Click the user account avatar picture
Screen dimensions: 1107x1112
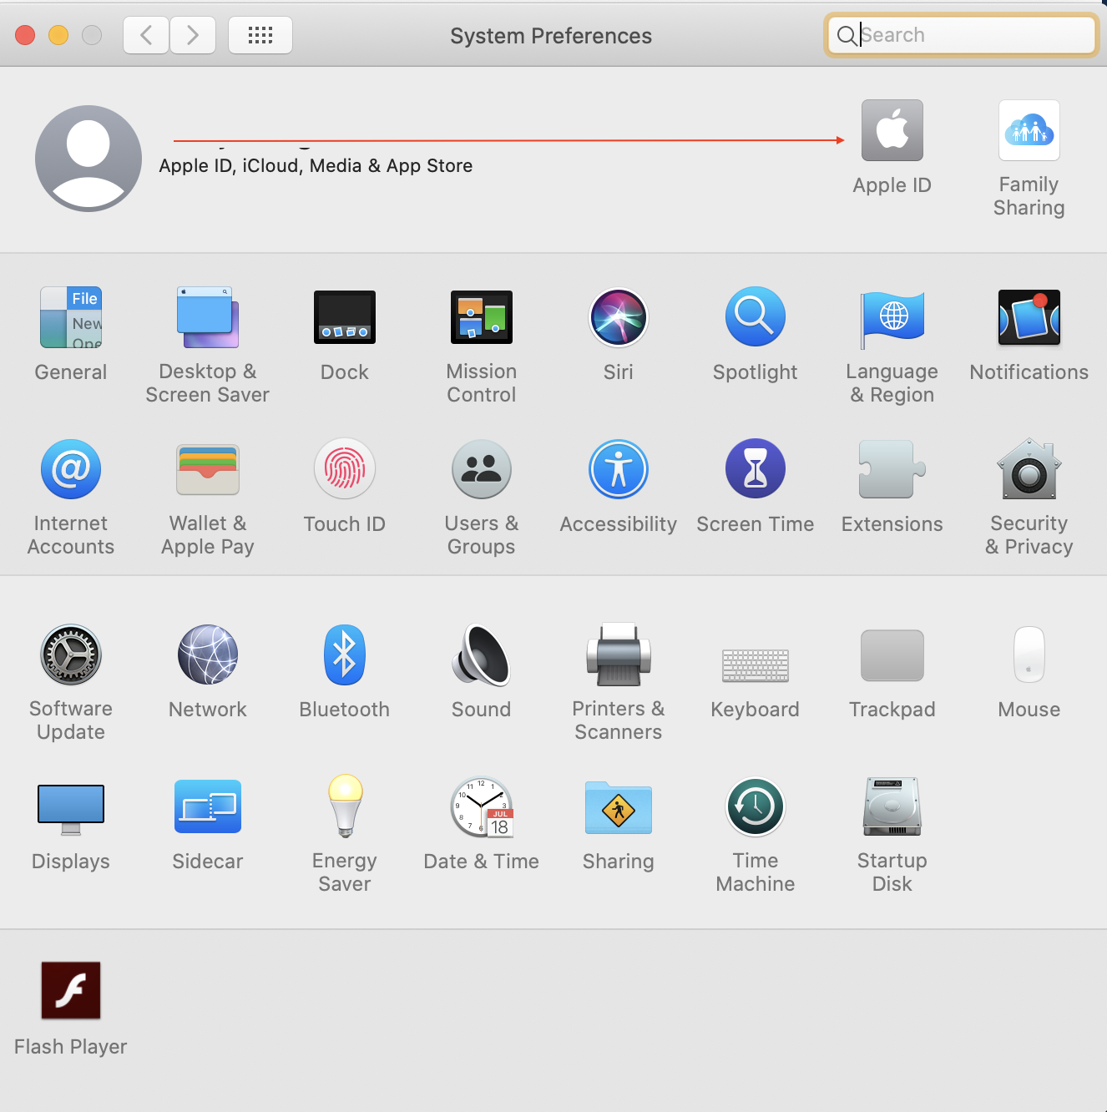pos(88,158)
